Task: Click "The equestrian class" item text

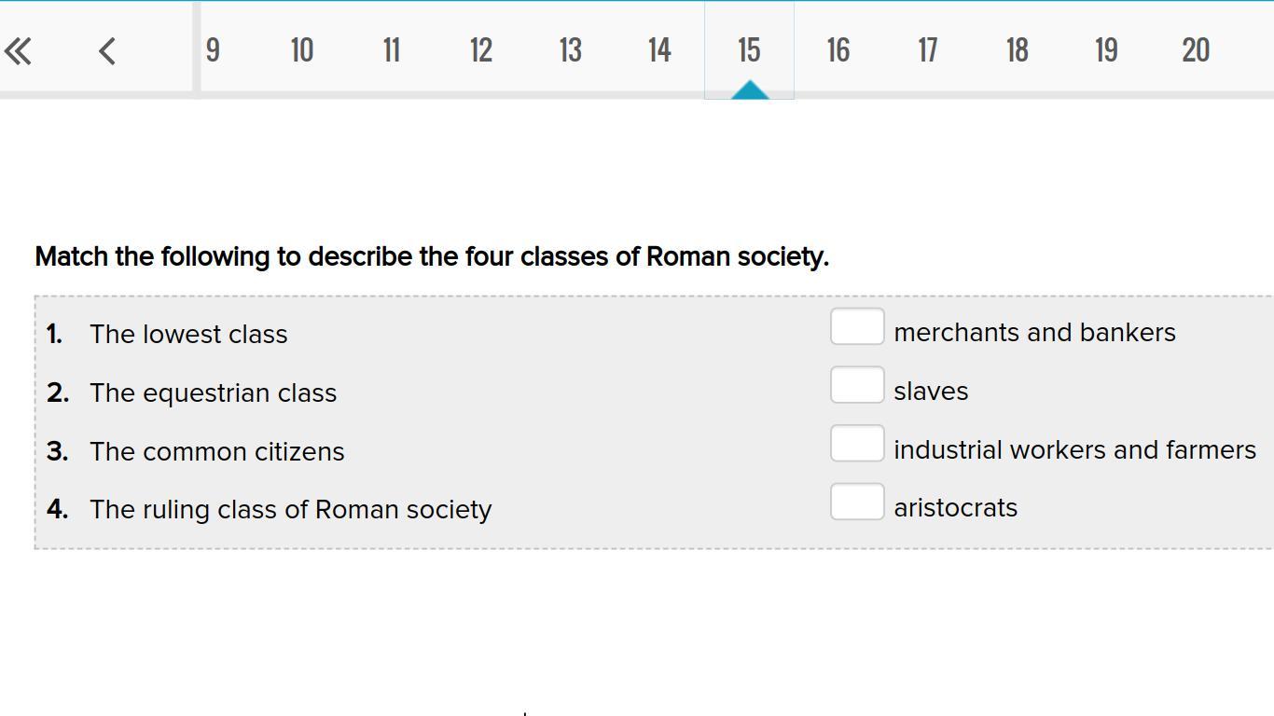Action: pos(213,393)
